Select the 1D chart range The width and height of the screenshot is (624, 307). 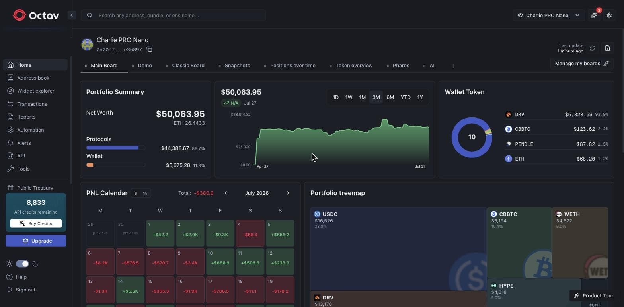point(335,97)
